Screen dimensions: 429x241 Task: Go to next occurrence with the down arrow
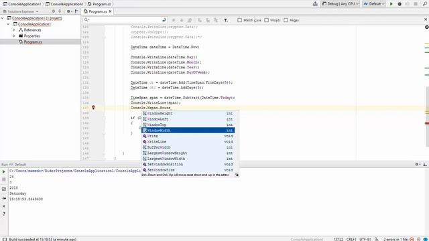(182, 20)
